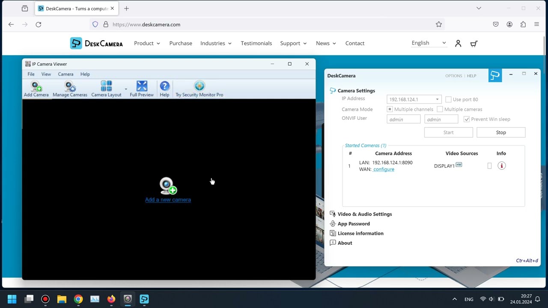Click the ONVIF password admin field
The width and height of the screenshot is (548, 308).
pos(441,119)
